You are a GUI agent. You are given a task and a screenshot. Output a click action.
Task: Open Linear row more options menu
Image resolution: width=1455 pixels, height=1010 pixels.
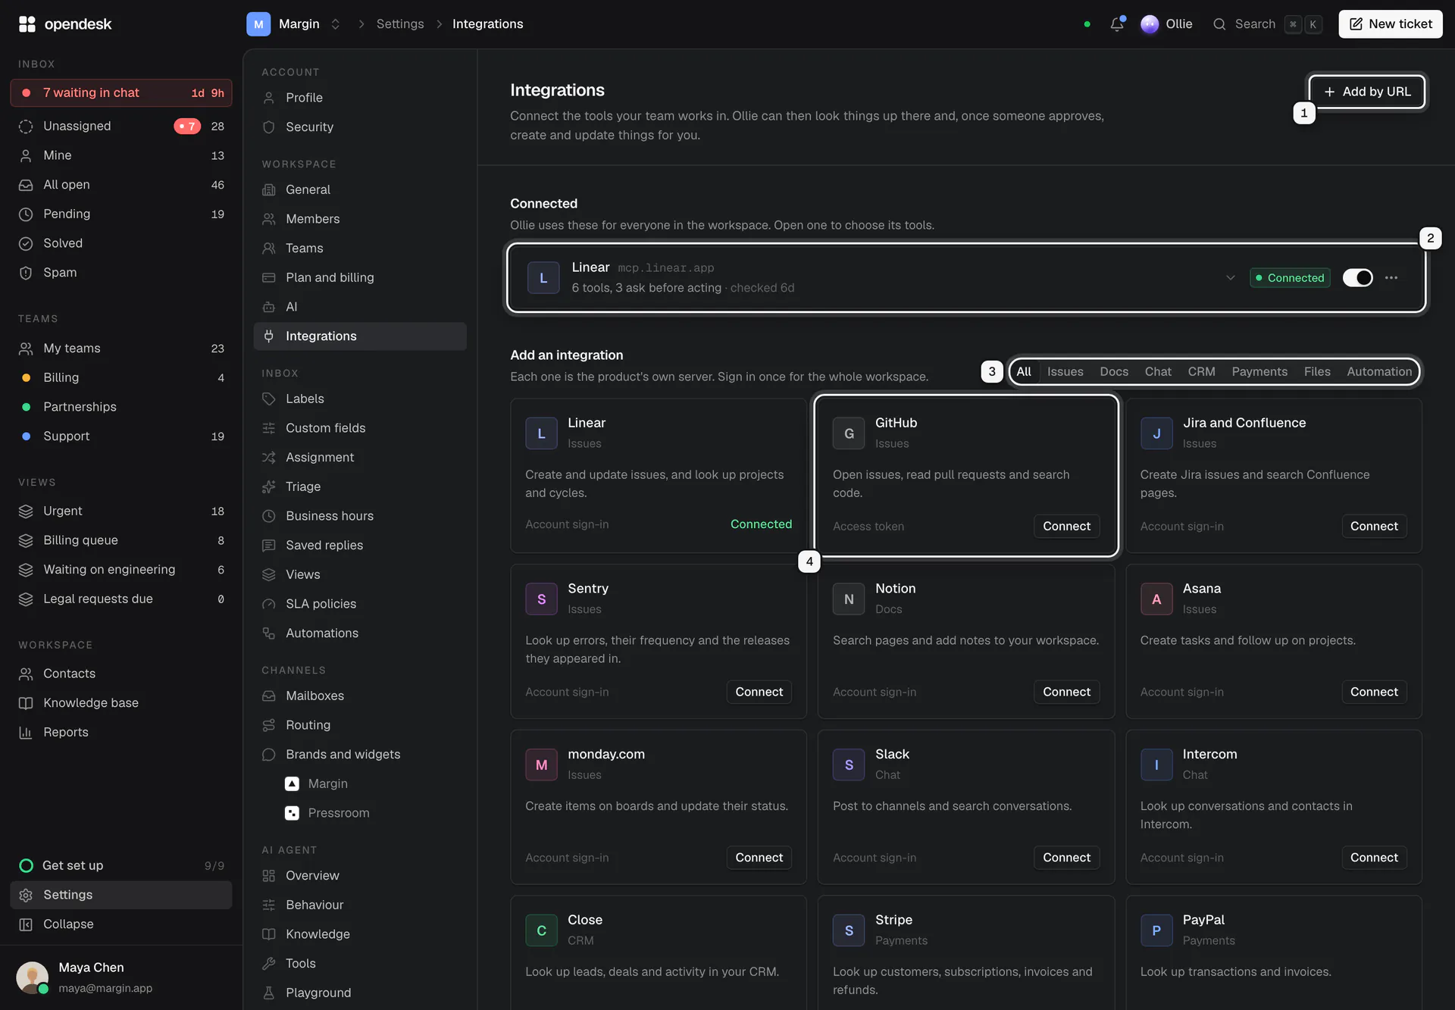click(x=1391, y=278)
